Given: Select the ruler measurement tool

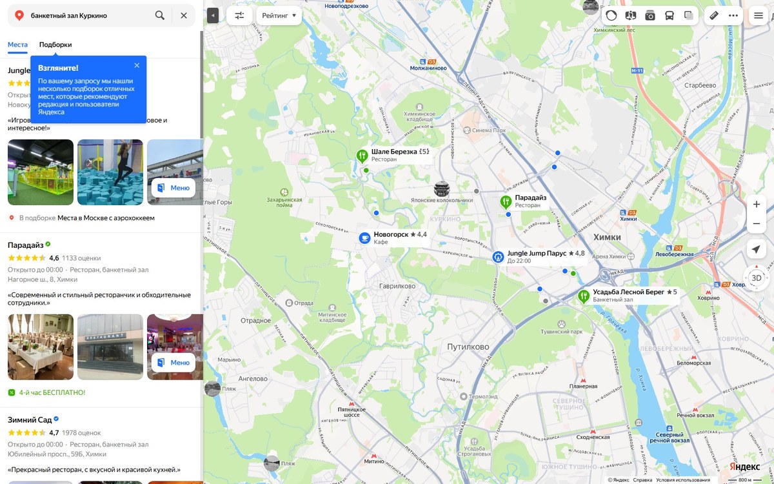Looking at the screenshot, I should point(714,15).
